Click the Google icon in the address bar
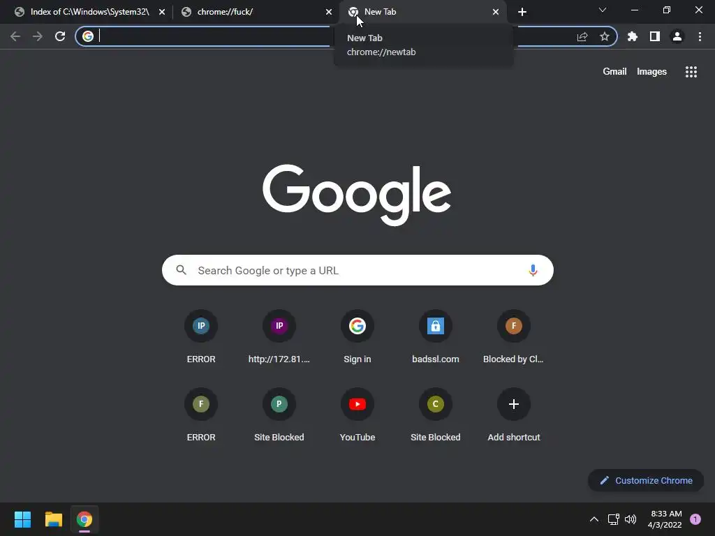This screenshot has width=715, height=536. pyautogui.click(x=88, y=36)
